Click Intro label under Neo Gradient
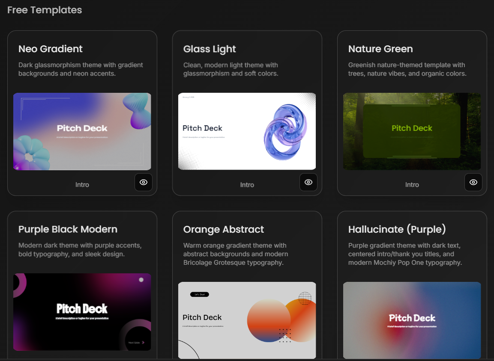This screenshot has width=494, height=361. pyautogui.click(x=82, y=185)
